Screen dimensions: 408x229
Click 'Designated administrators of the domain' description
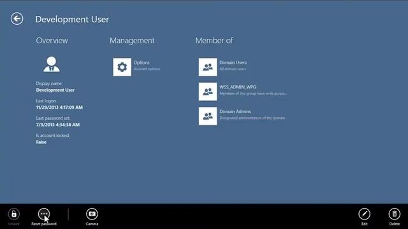(x=252, y=118)
